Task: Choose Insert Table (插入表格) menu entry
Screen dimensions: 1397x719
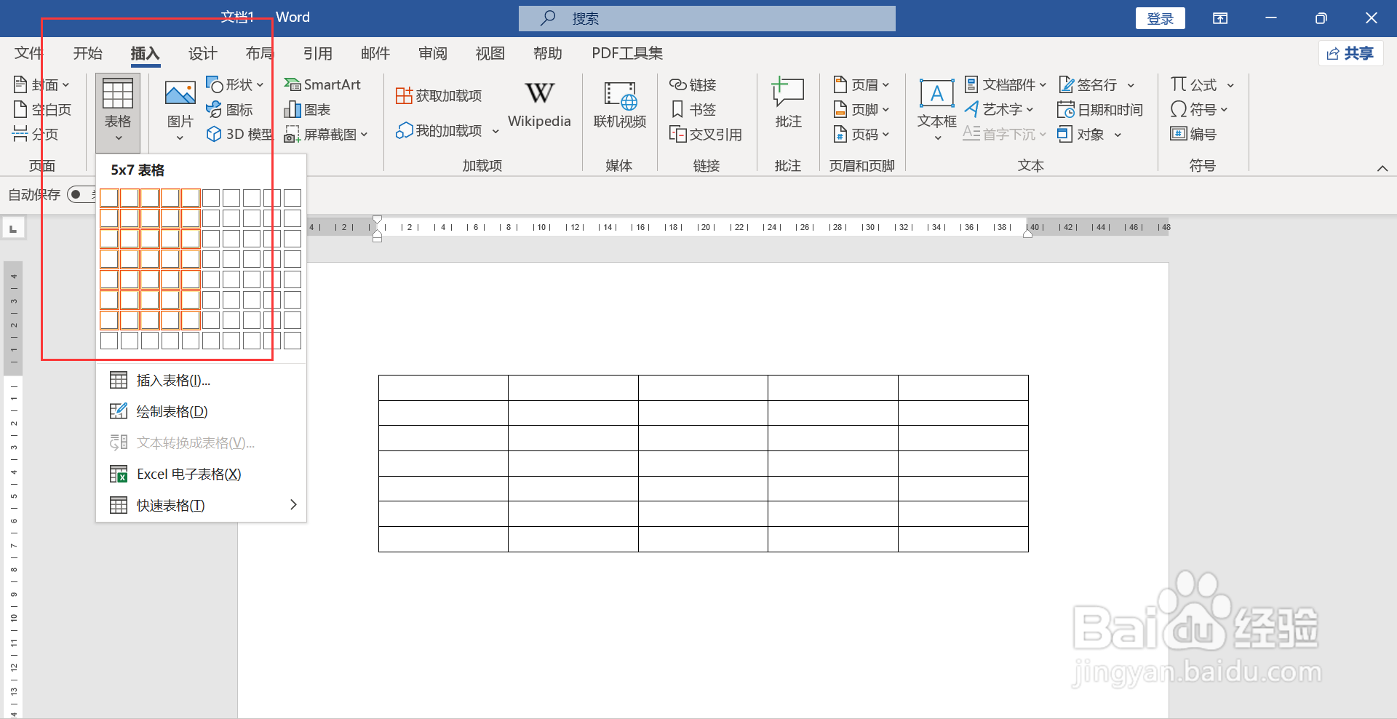Action: pyautogui.click(x=201, y=380)
